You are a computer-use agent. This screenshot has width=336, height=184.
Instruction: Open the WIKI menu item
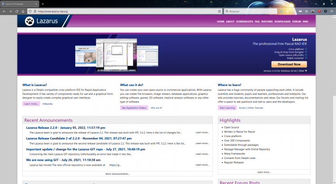(x=306, y=21)
